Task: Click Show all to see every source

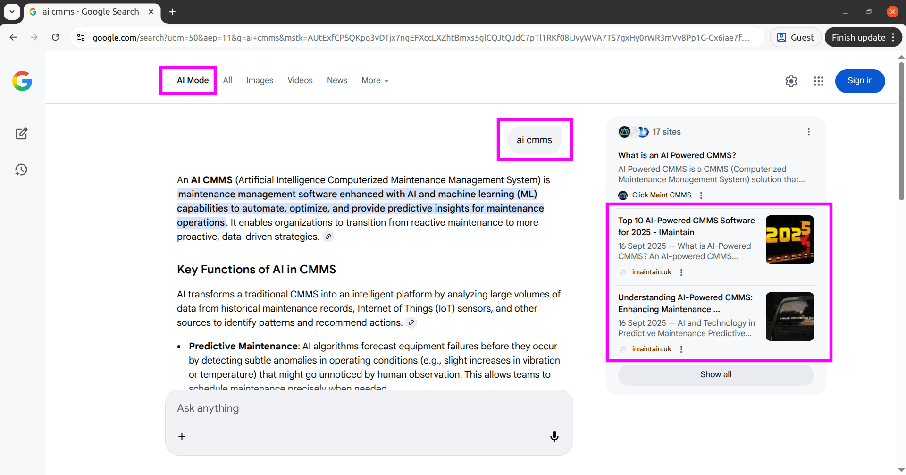Action: (715, 374)
